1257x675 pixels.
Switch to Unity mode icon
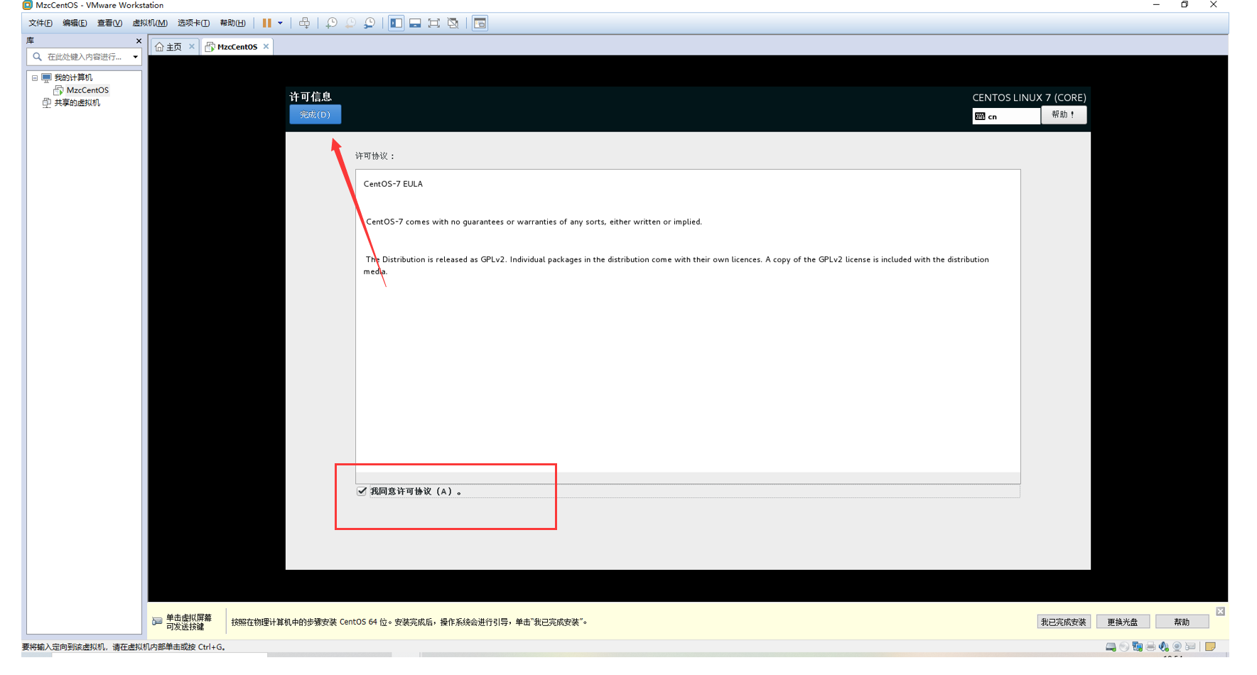[x=453, y=23]
